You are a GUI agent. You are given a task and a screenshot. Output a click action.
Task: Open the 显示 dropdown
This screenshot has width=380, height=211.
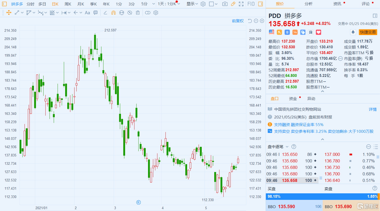(192, 4)
